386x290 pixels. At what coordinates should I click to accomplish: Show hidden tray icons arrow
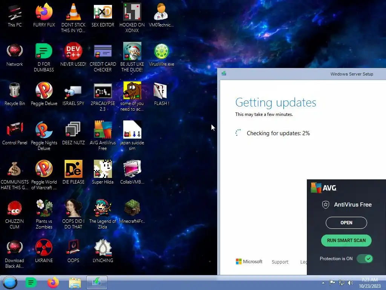[323, 283]
